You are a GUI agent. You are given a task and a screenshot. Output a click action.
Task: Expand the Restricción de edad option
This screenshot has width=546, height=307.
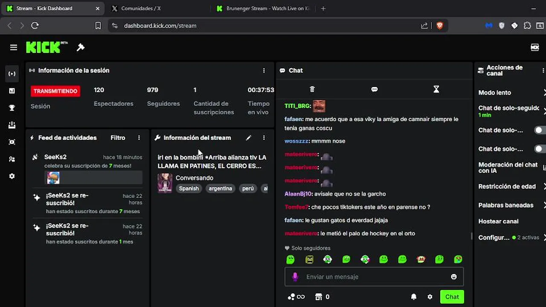point(544,186)
